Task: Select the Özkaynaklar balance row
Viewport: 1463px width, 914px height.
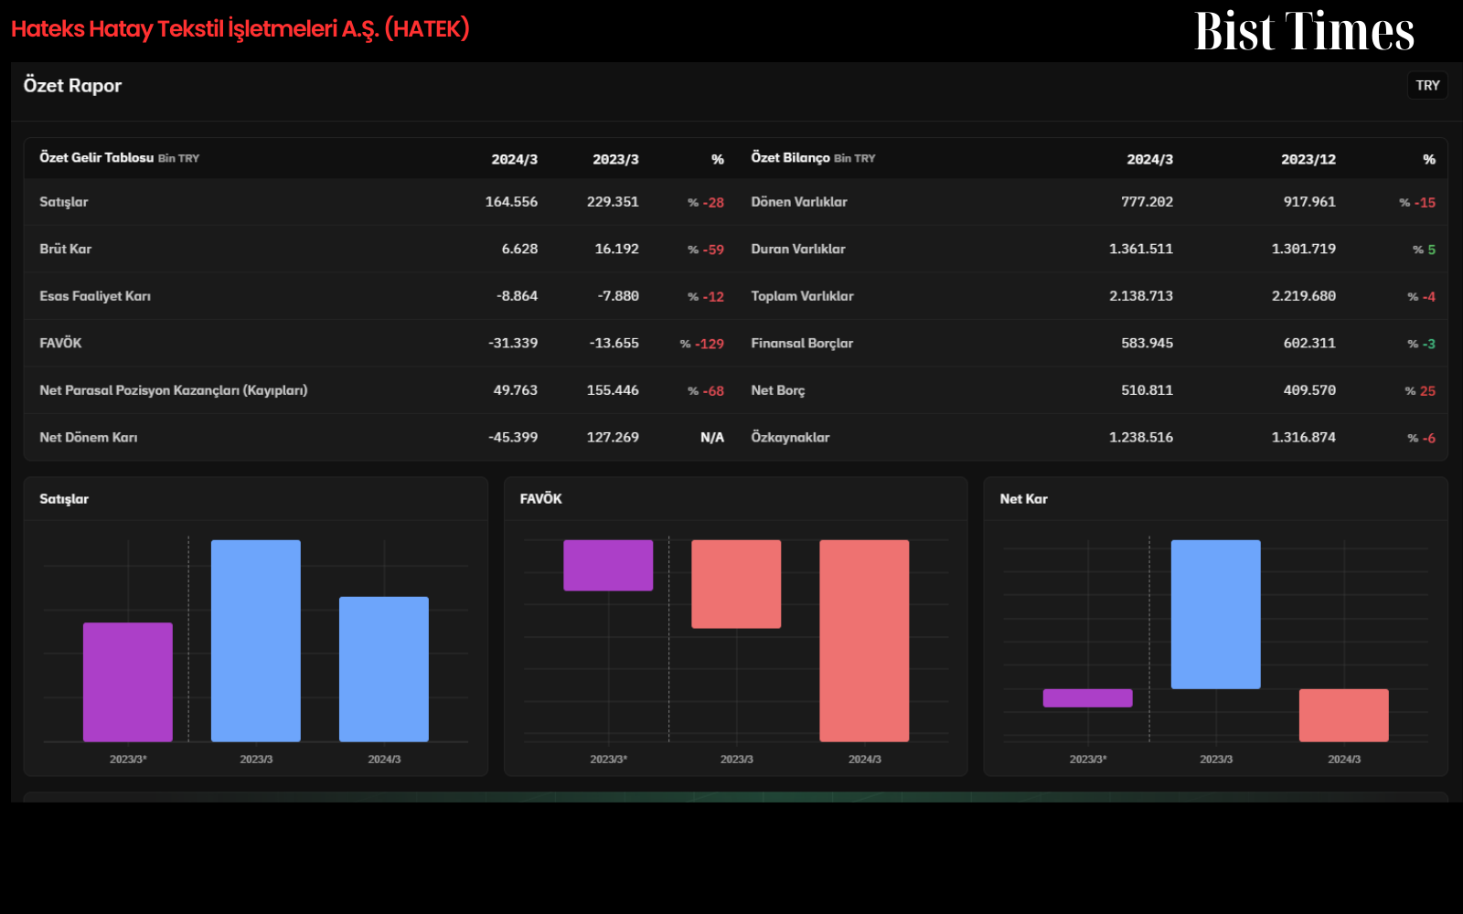Action: pos(1094,437)
